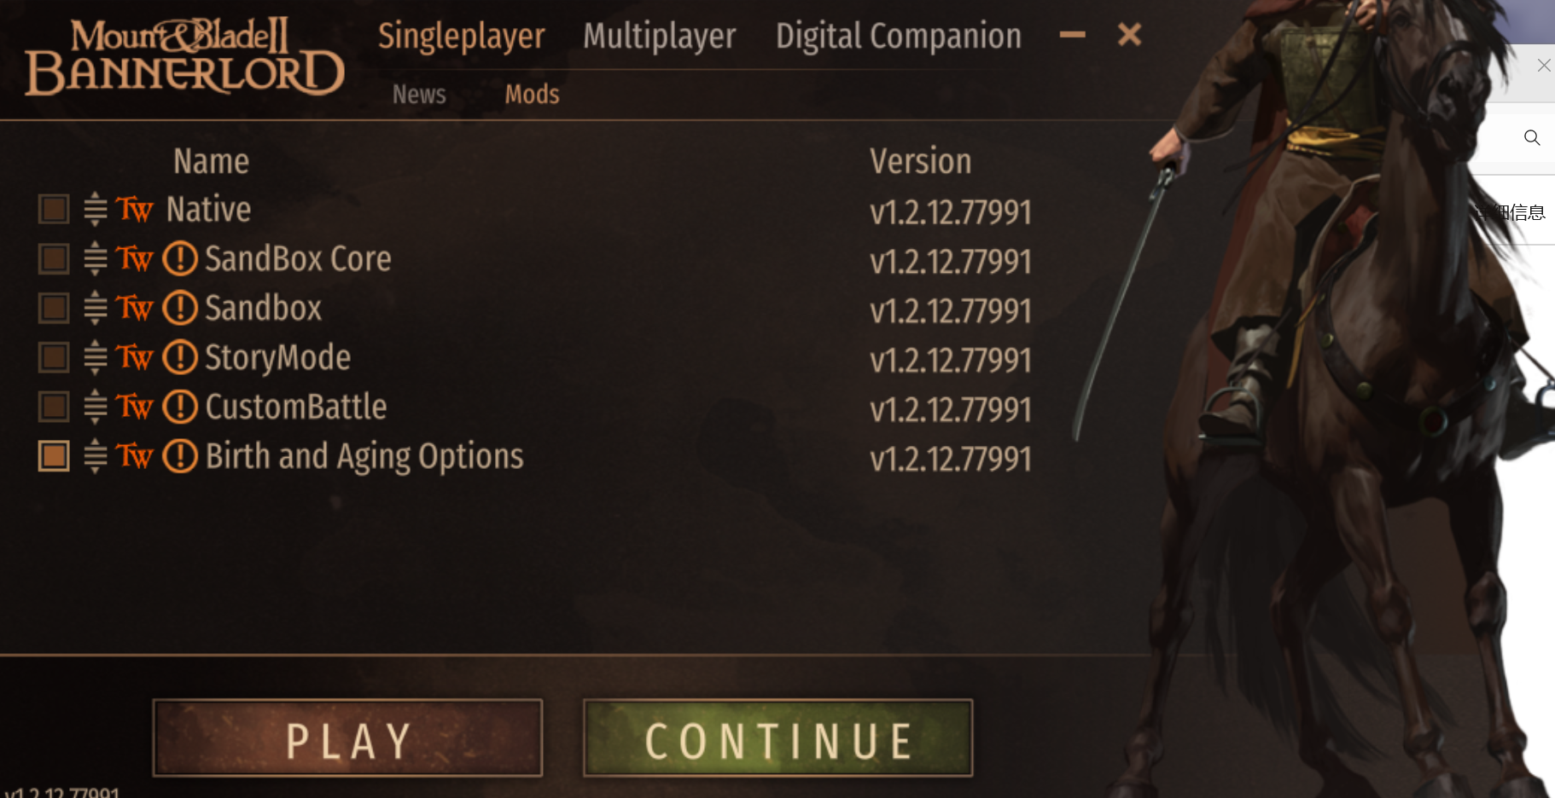The image size is (1555, 798).
Task: Click the warning icon beside Birth and Aging Options
Action: click(x=180, y=456)
